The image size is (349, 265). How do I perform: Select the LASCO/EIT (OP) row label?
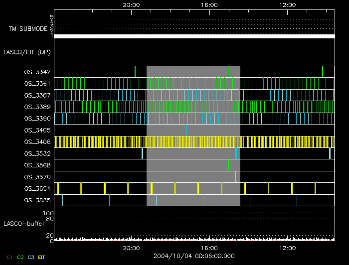click(x=27, y=52)
